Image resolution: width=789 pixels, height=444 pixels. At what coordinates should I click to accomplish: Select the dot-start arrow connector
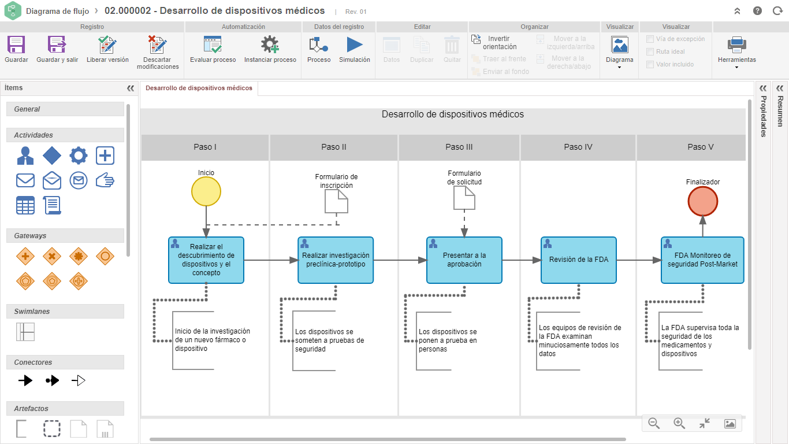tap(52, 380)
